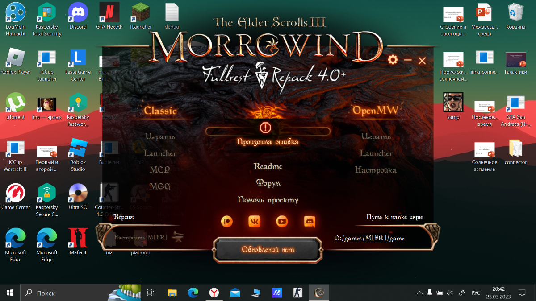Select ICCup Launcher desktop icon
The image size is (536, 301).
pyautogui.click(x=47, y=65)
